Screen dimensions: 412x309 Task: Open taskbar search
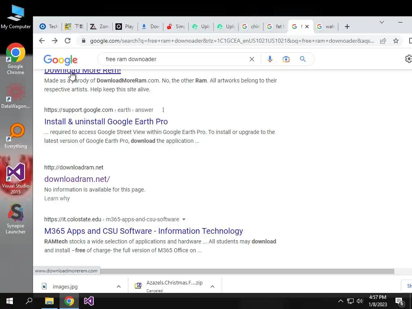(29, 301)
